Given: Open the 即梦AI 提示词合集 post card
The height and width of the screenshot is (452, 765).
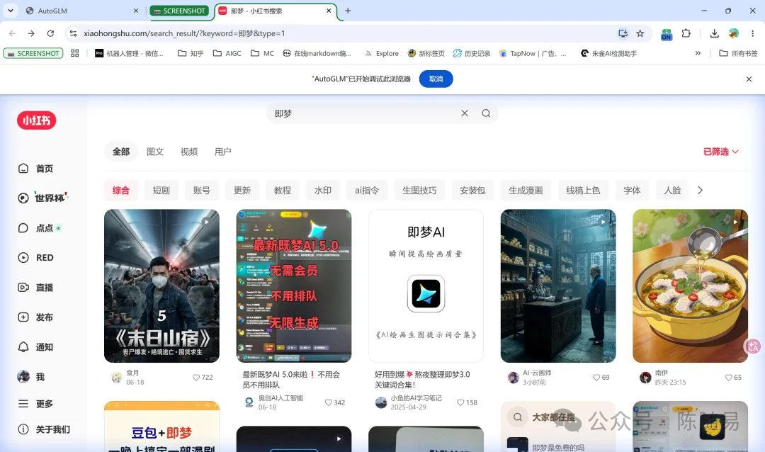Looking at the screenshot, I should pos(426,286).
